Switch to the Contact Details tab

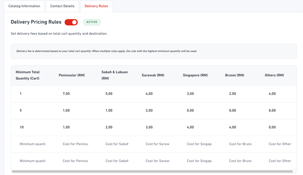click(x=62, y=6)
